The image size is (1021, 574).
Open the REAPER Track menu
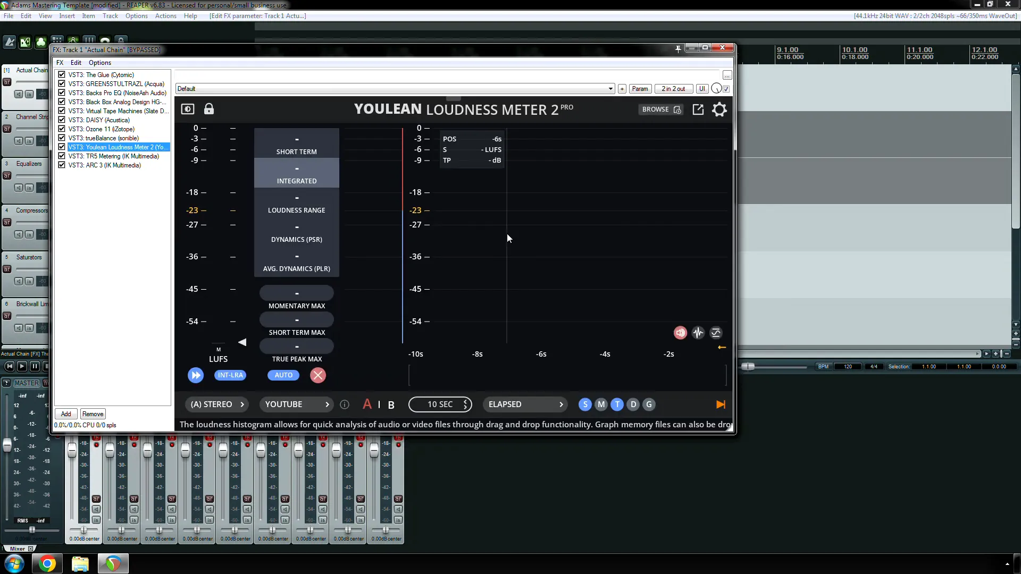(x=110, y=16)
